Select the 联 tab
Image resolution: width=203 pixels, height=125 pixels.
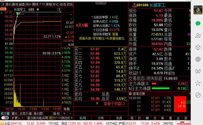point(163,118)
